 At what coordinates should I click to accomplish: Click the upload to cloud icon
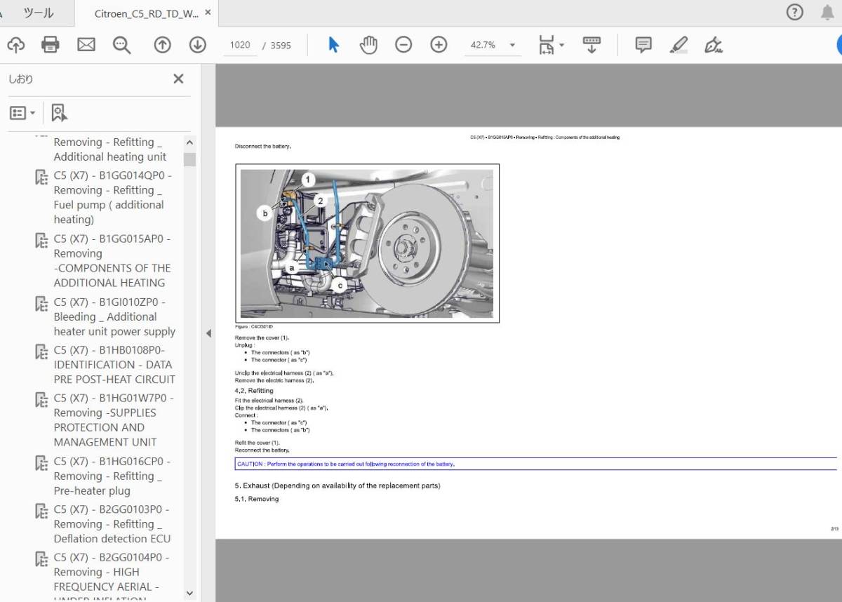(15, 45)
